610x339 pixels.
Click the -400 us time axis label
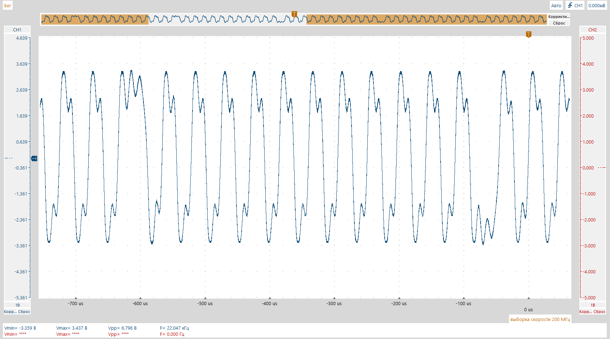point(270,304)
